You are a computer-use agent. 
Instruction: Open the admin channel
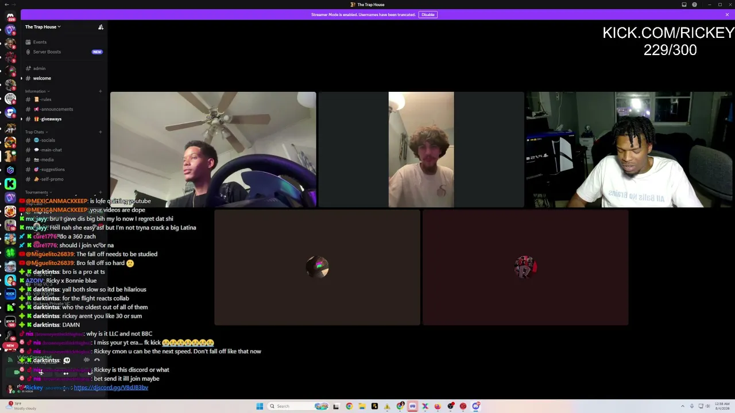pyautogui.click(x=39, y=68)
